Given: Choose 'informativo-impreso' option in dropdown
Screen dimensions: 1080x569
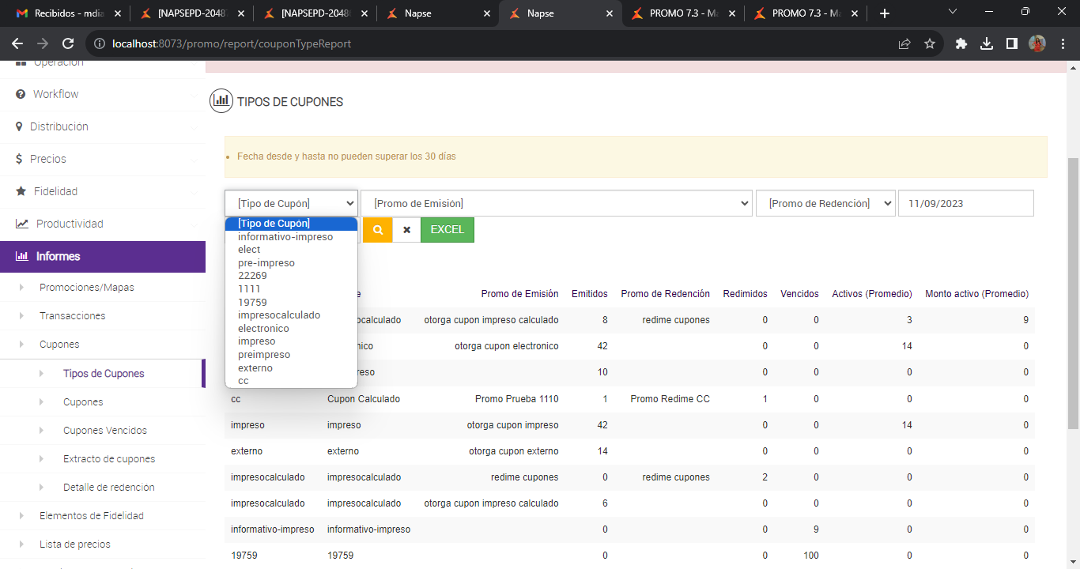Looking at the screenshot, I should tap(285, 237).
